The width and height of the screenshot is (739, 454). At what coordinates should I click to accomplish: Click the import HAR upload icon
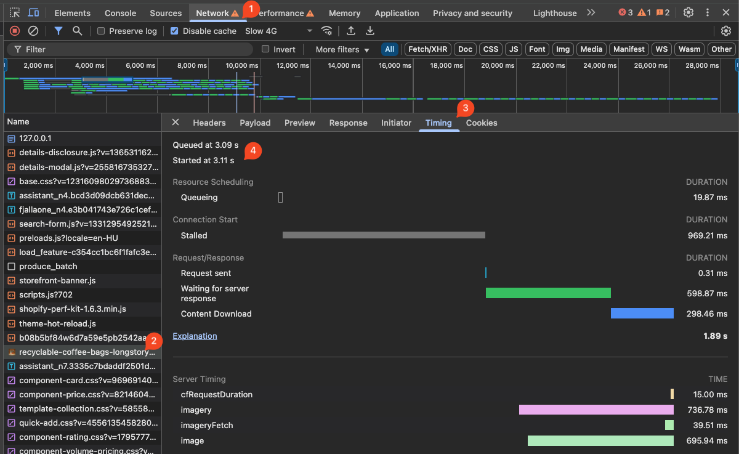coord(351,31)
